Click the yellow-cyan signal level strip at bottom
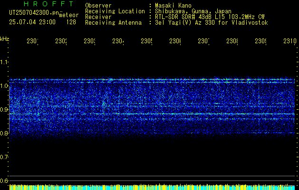The width and height of the screenshot is (299, 190). tap(152, 187)
